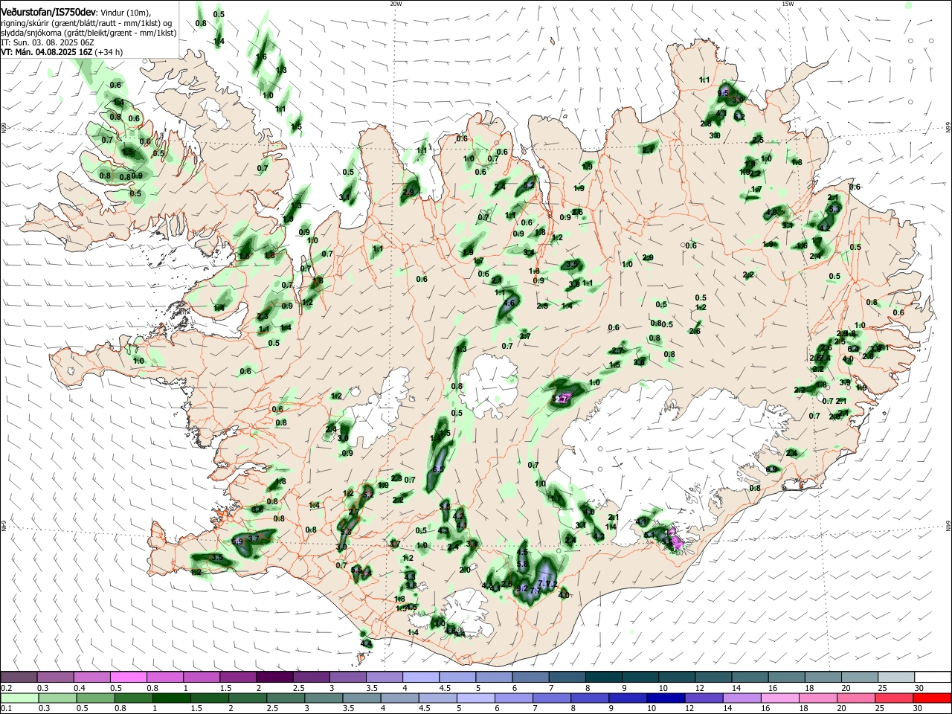
Task: Click the pure red swatch after 30
Action: (x=933, y=698)
